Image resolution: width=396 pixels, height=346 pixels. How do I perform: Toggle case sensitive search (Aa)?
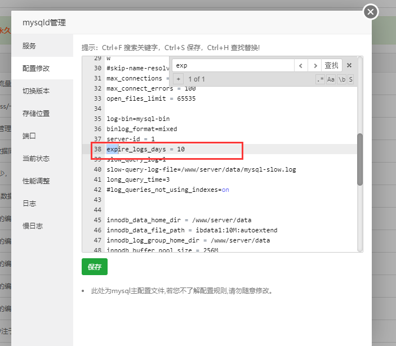click(331, 79)
